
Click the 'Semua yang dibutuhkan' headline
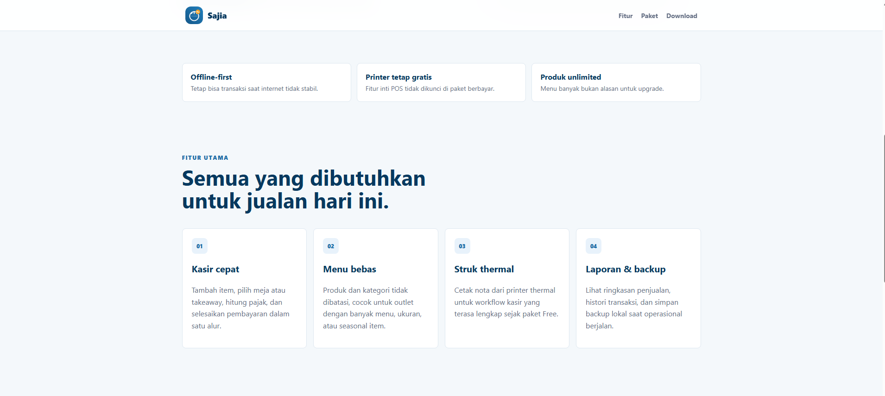[x=303, y=190]
